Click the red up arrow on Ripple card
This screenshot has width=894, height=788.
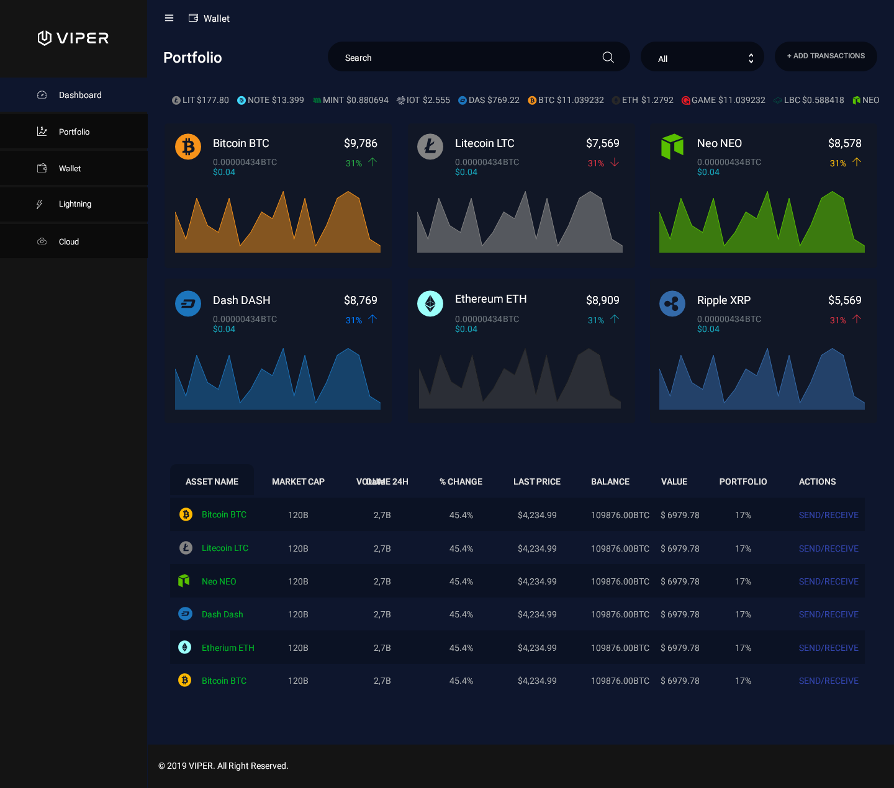[857, 319]
